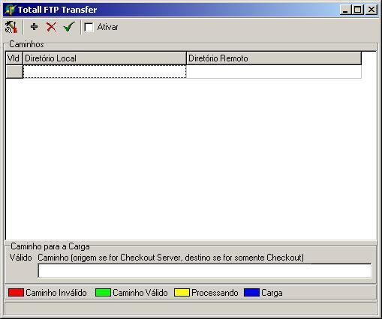This screenshot has width=382, height=319.
Task: Click the Caminho origem Checkout Server description
Action: click(170, 258)
